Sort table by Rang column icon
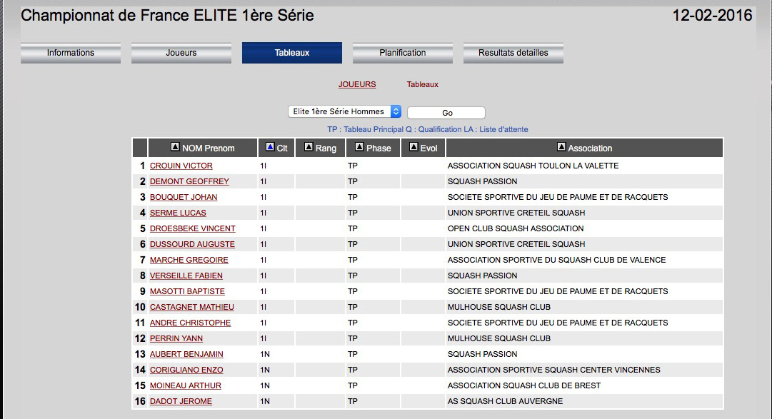Screen dimensions: 772x419 tap(309, 148)
